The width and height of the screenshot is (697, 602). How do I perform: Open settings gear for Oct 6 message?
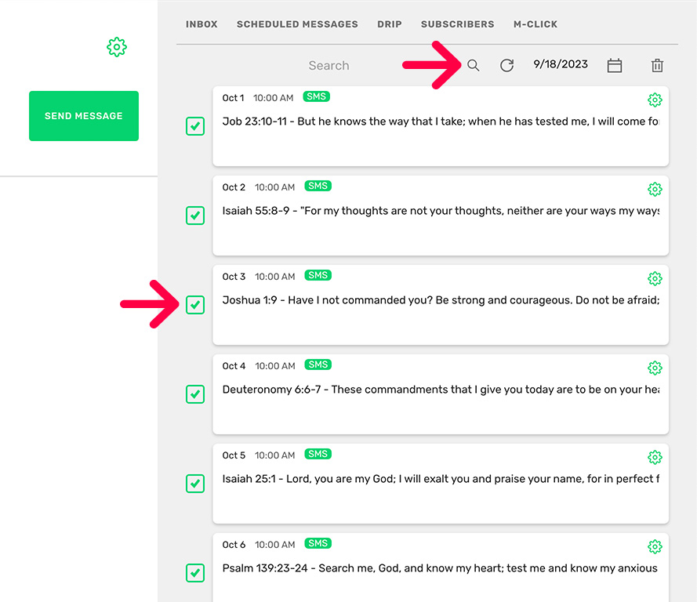point(655,546)
